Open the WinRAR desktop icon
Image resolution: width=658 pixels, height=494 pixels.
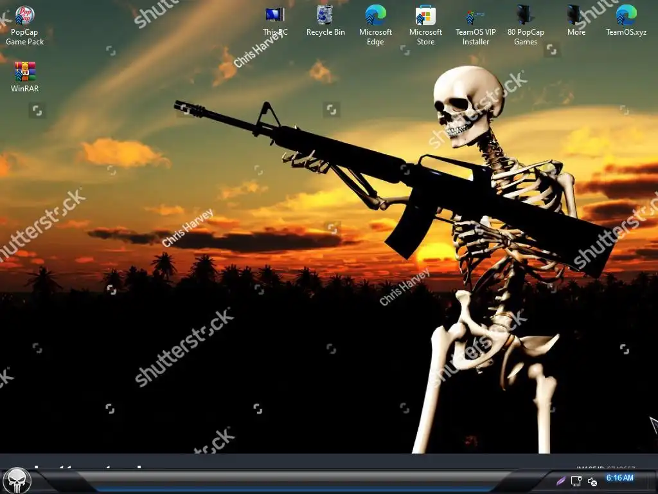pos(25,77)
